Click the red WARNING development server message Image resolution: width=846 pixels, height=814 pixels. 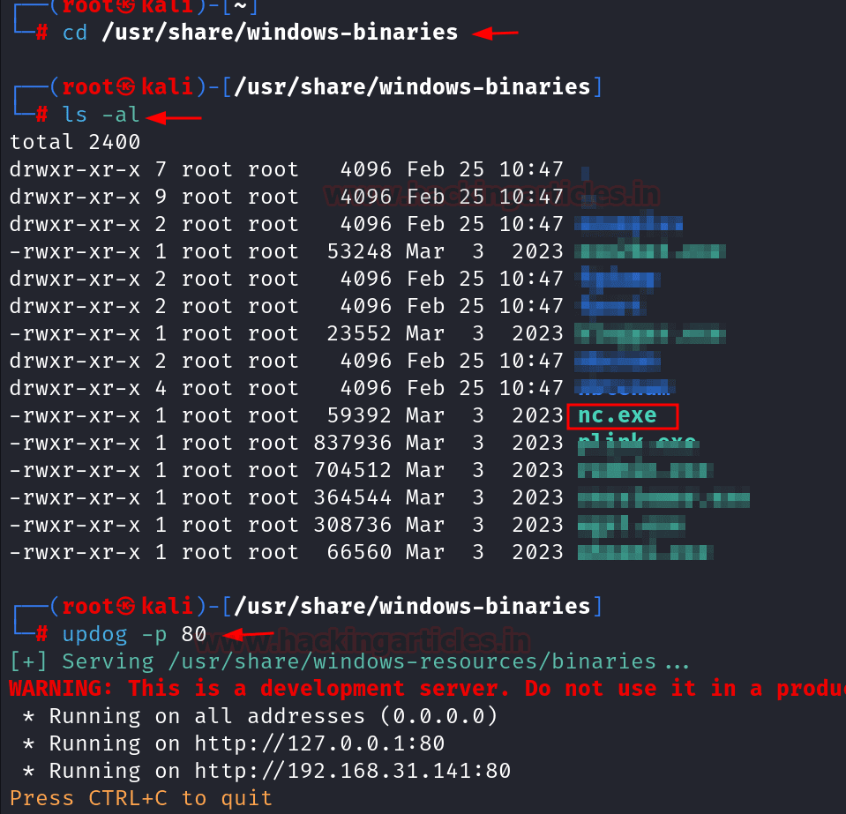click(427, 689)
